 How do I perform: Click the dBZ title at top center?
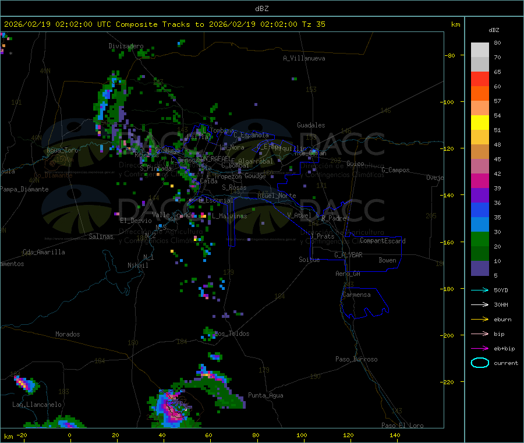[261, 9]
